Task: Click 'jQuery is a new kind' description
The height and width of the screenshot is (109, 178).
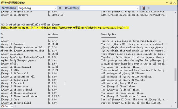Action: (x=131, y=41)
